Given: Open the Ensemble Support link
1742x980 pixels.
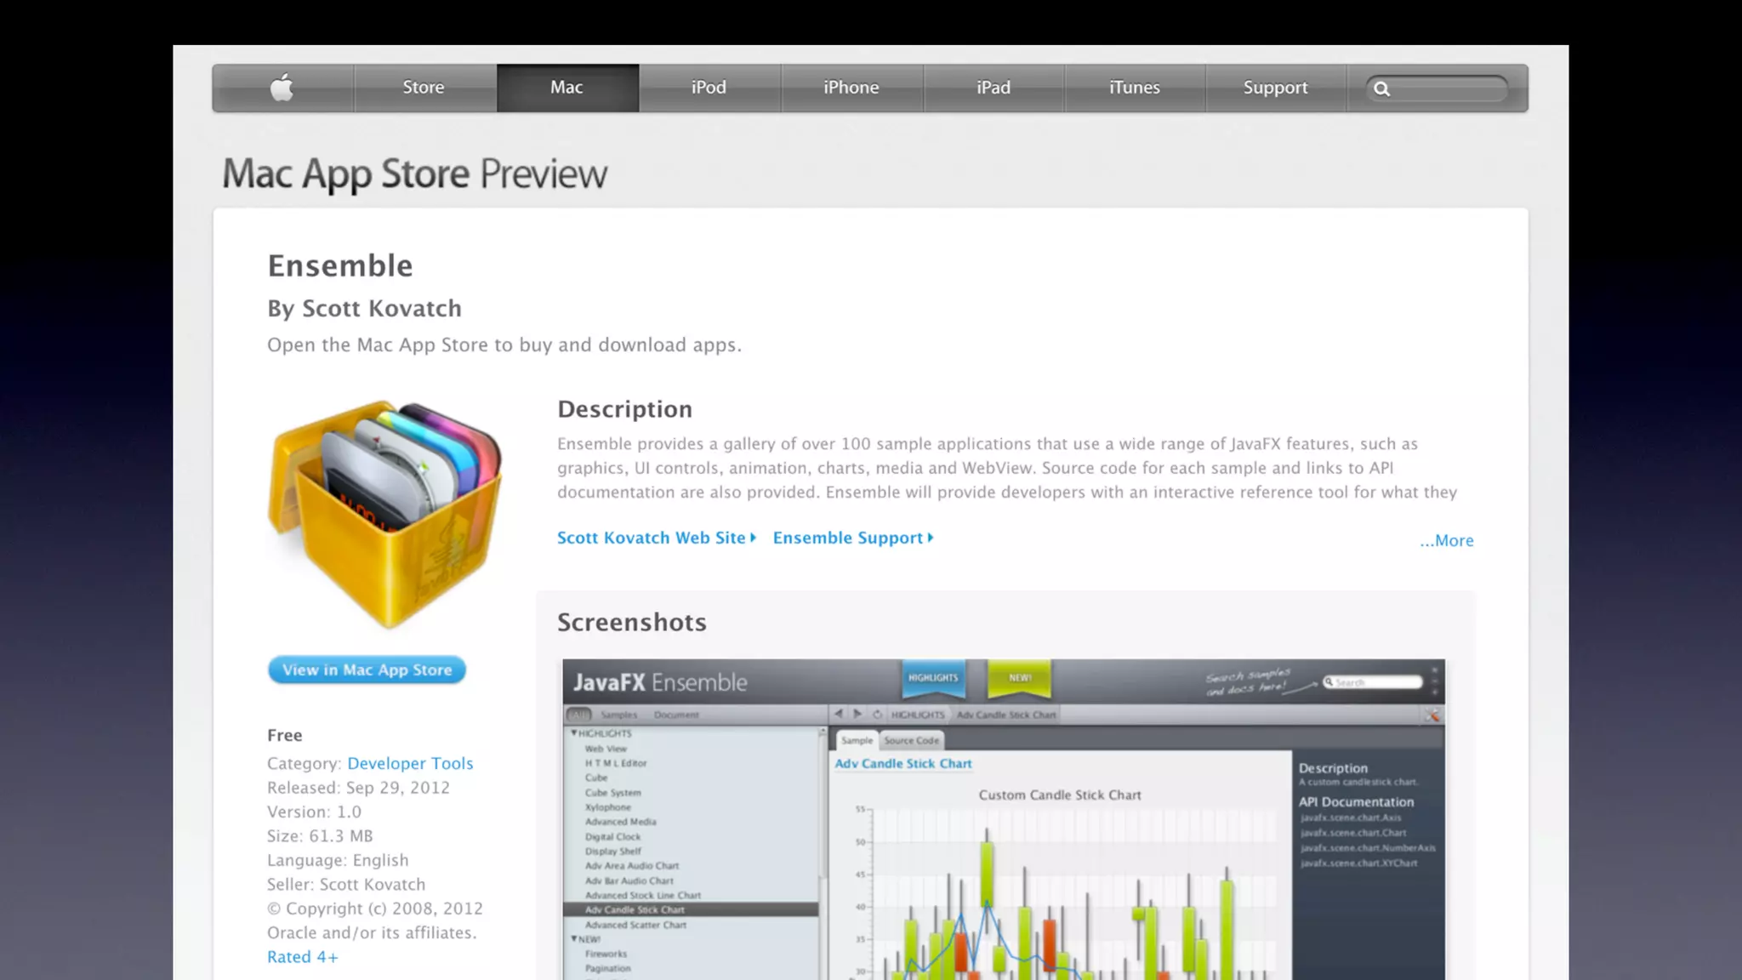Looking at the screenshot, I should coord(853,538).
